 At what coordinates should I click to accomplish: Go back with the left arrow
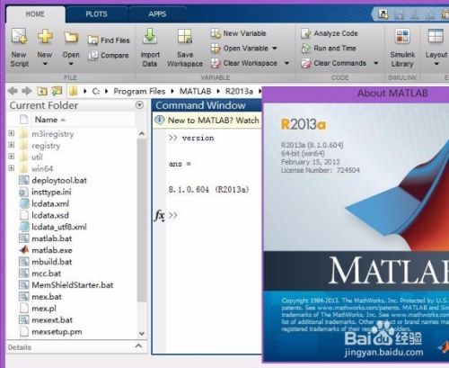pos(13,91)
